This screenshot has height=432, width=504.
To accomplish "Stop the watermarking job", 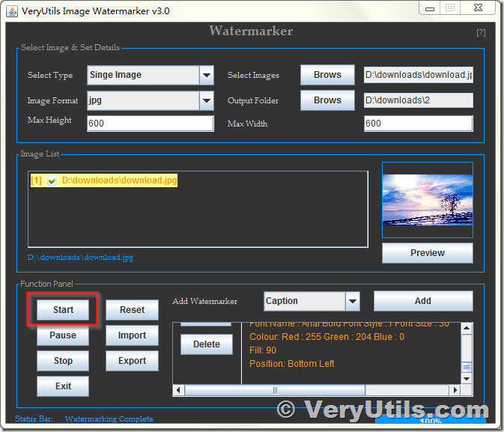I will [63, 361].
